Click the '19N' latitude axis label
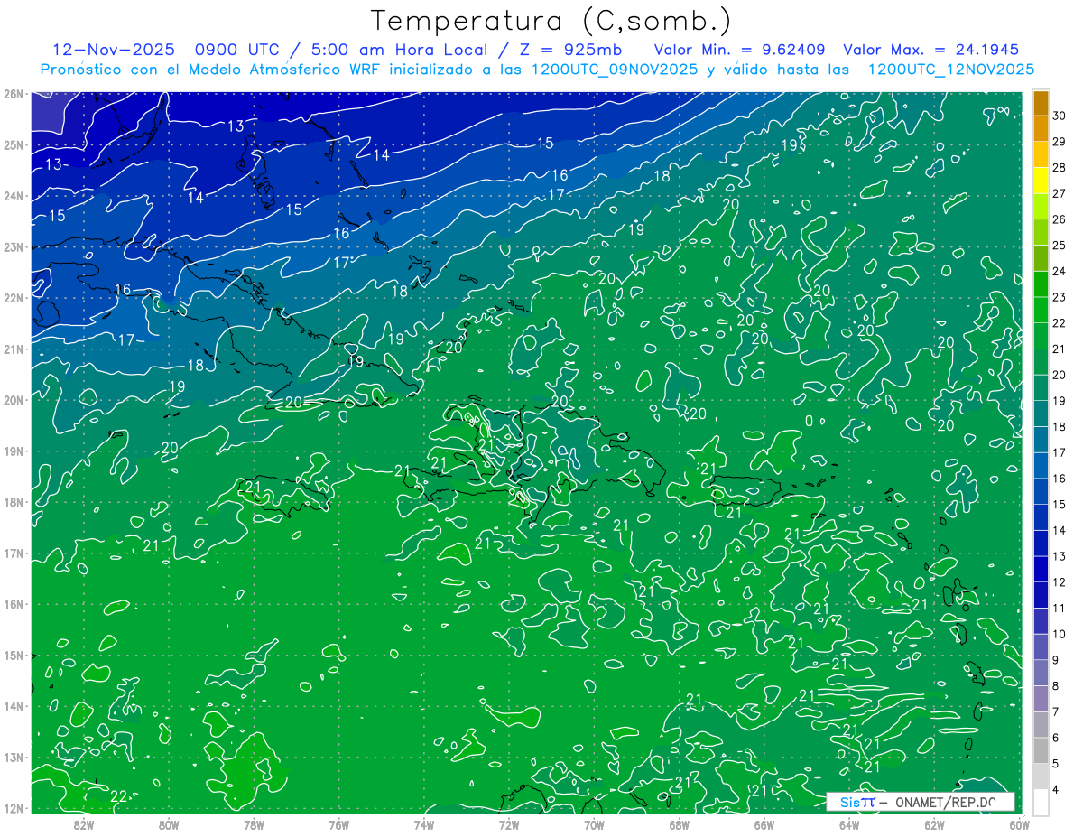Screen dimensions: 1083x837 tap(13, 451)
